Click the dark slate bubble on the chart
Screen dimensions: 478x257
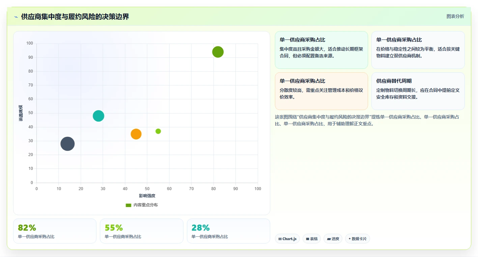(x=67, y=144)
